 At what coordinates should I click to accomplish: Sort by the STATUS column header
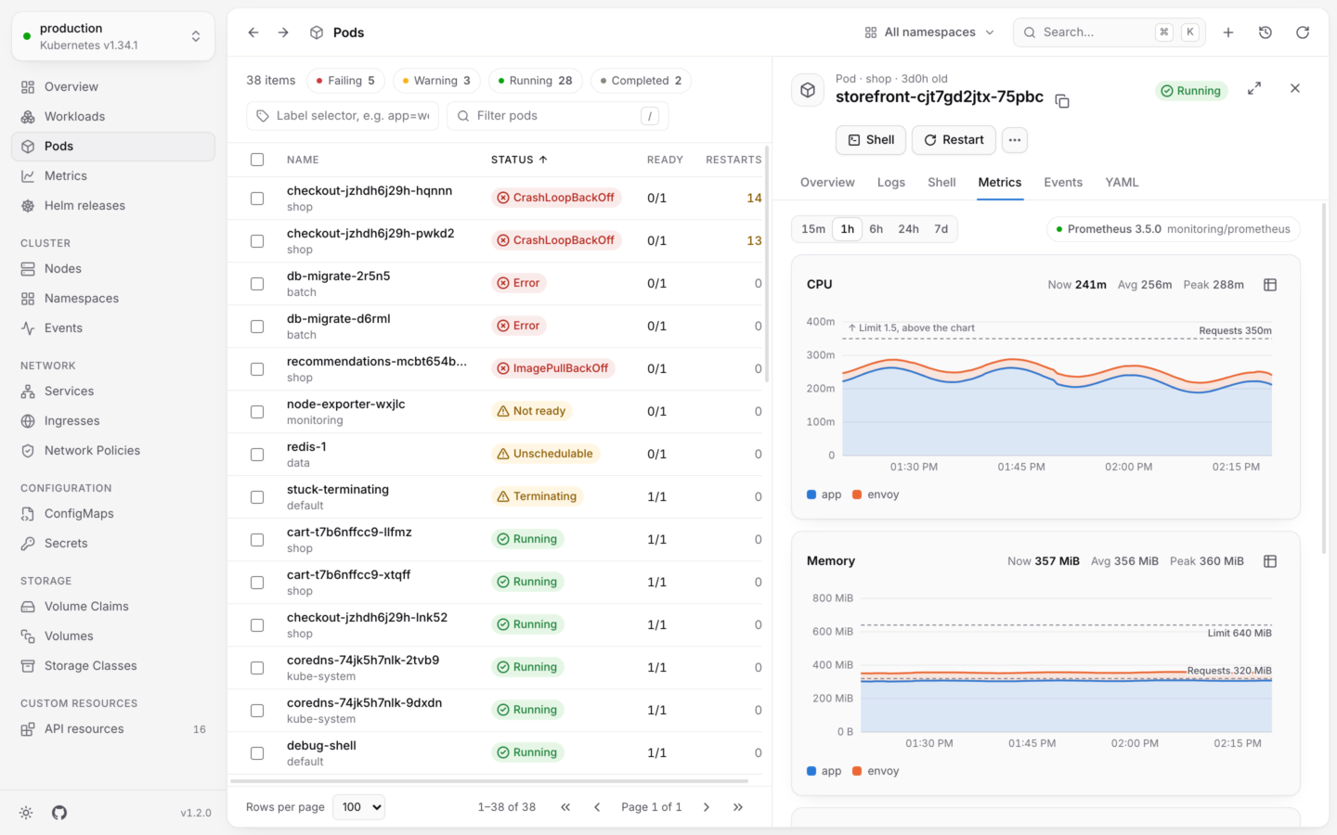click(519, 160)
